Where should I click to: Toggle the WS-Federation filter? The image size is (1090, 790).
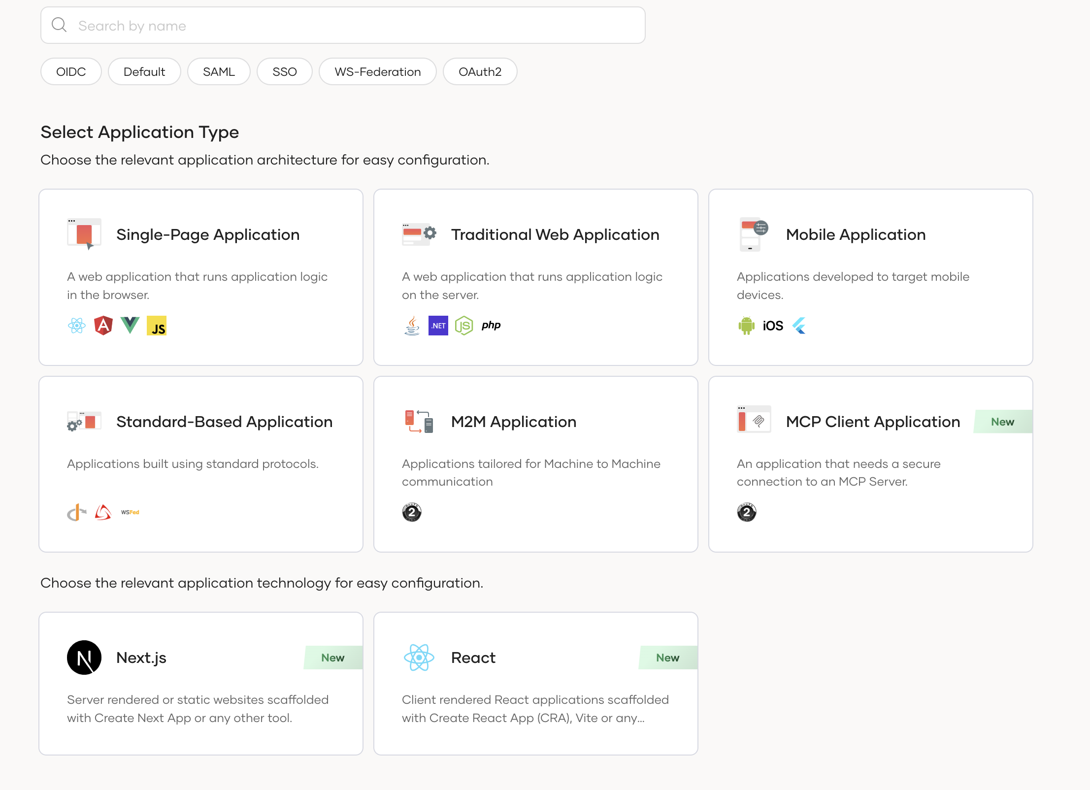click(x=377, y=71)
